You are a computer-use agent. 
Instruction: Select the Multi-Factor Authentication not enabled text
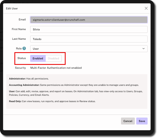click(x=56, y=68)
